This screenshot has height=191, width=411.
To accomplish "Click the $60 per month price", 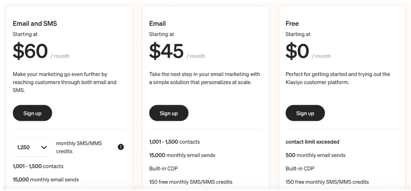I will 41,51.
